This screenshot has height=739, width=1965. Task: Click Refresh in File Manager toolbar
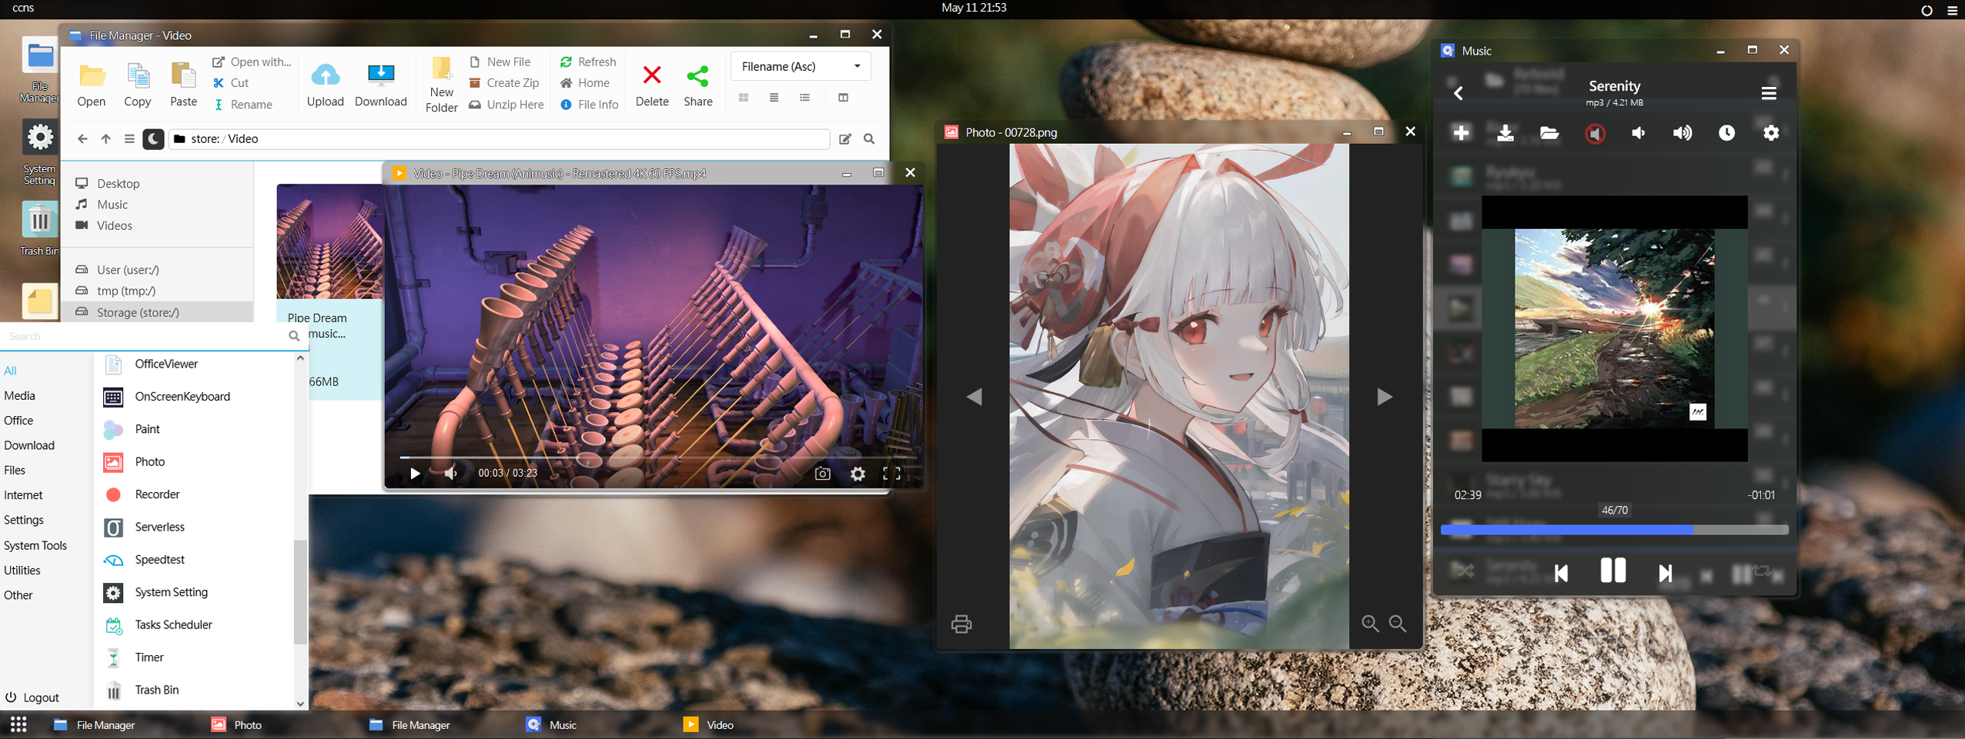point(588,62)
